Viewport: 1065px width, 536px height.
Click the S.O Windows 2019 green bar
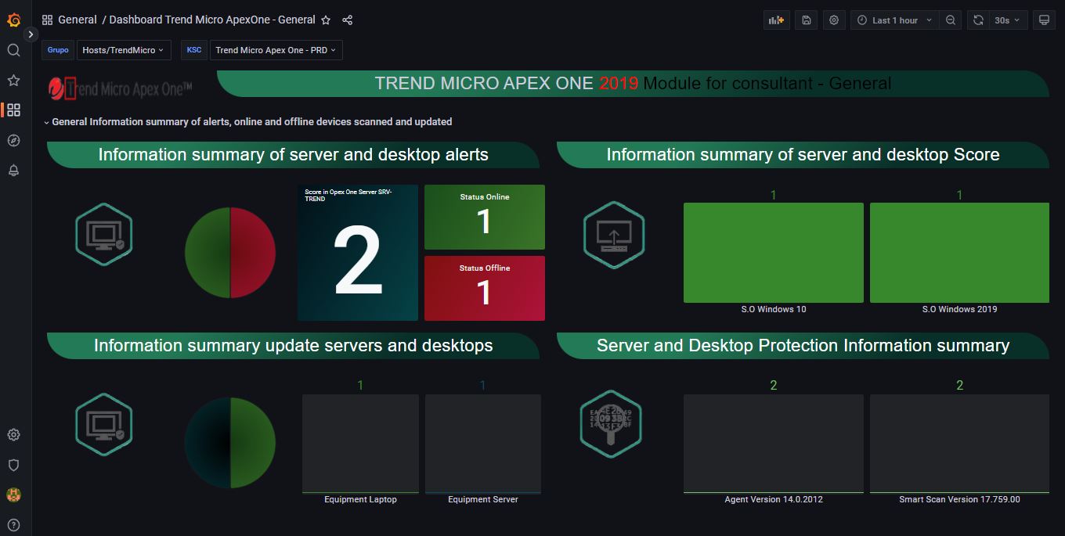(959, 253)
